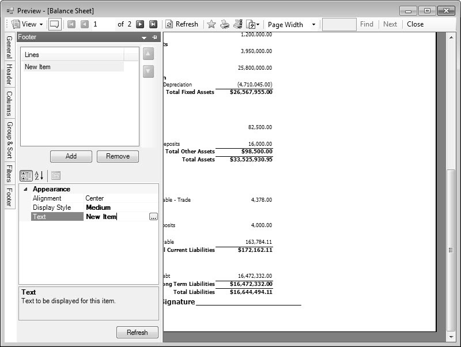Collapse the Appearance property category
Viewport: 461px width, 347px height.
point(25,189)
